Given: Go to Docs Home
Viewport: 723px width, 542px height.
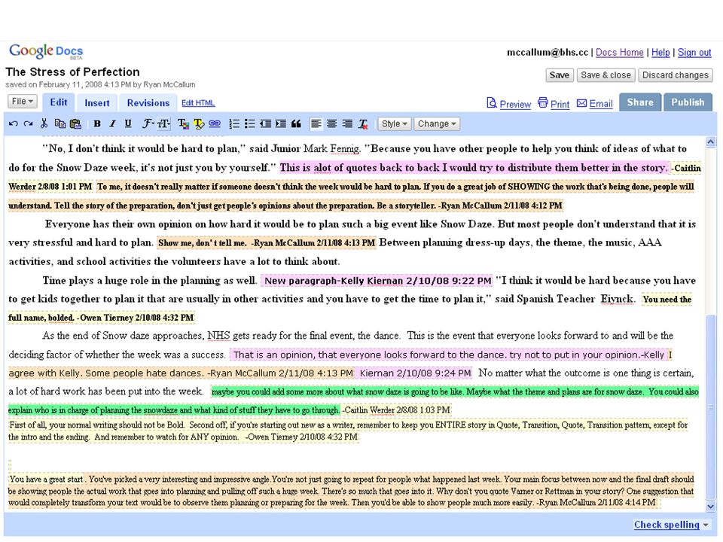Looking at the screenshot, I should (619, 53).
